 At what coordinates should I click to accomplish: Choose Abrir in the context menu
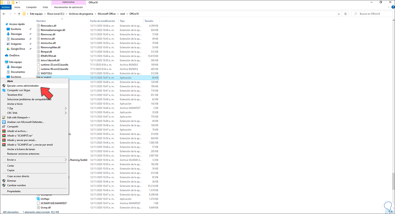(x=10, y=81)
